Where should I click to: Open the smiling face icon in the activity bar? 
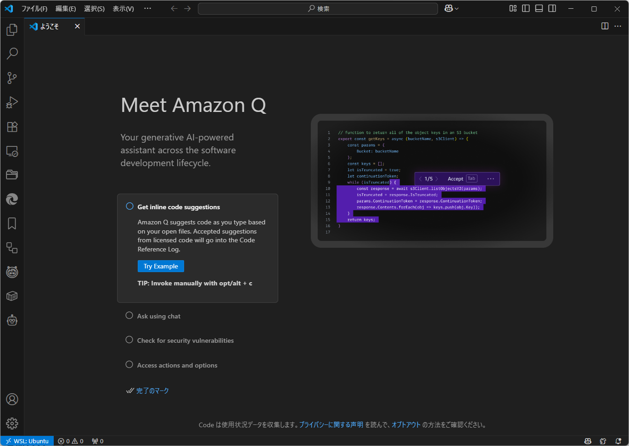12,272
